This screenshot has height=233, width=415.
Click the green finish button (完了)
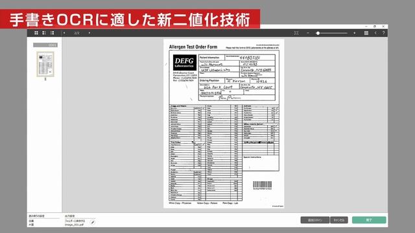point(369,220)
